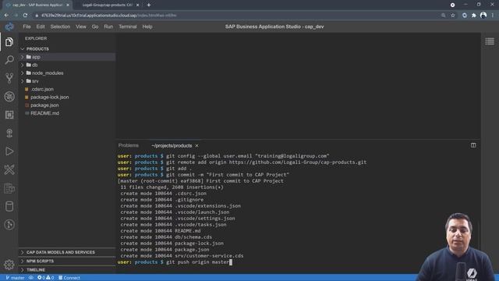Click the SAP Business Application Studio logo
Screen dimensions: 499x281
pyautogui.click(x=9, y=27)
